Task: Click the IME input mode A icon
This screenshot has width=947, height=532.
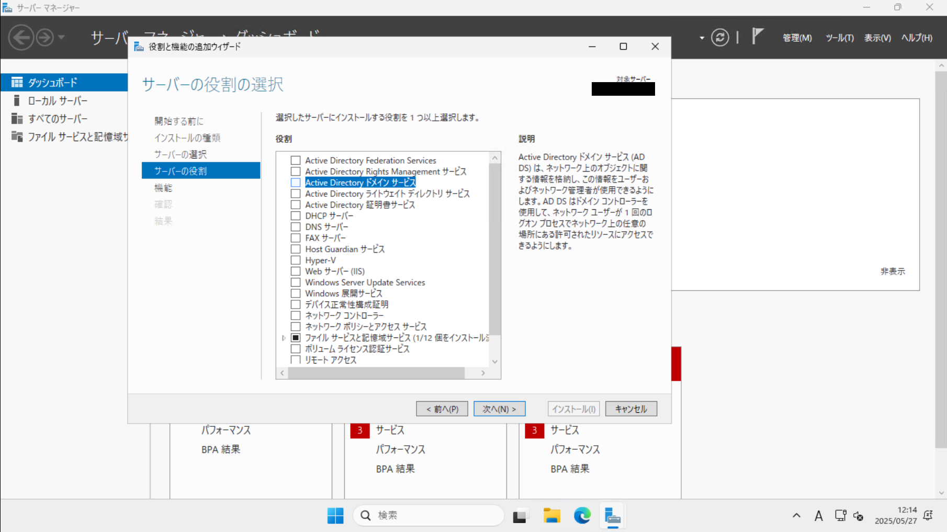Action: tap(819, 516)
